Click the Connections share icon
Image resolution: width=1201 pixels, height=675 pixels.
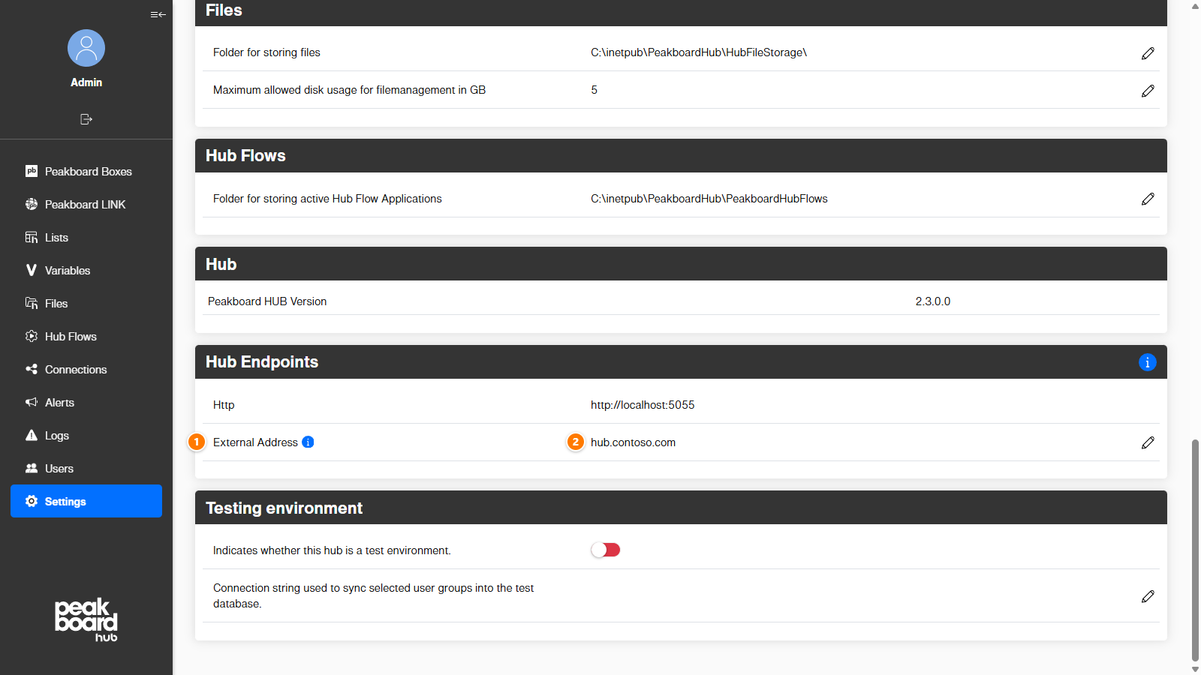pyautogui.click(x=32, y=369)
